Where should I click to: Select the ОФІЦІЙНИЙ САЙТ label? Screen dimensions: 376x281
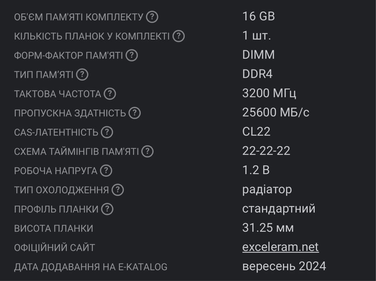click(x=55, y=248)
